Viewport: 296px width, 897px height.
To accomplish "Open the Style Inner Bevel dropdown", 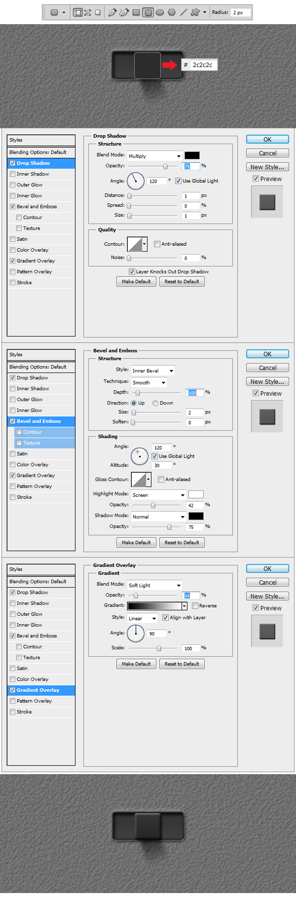I will coord(153,371).
